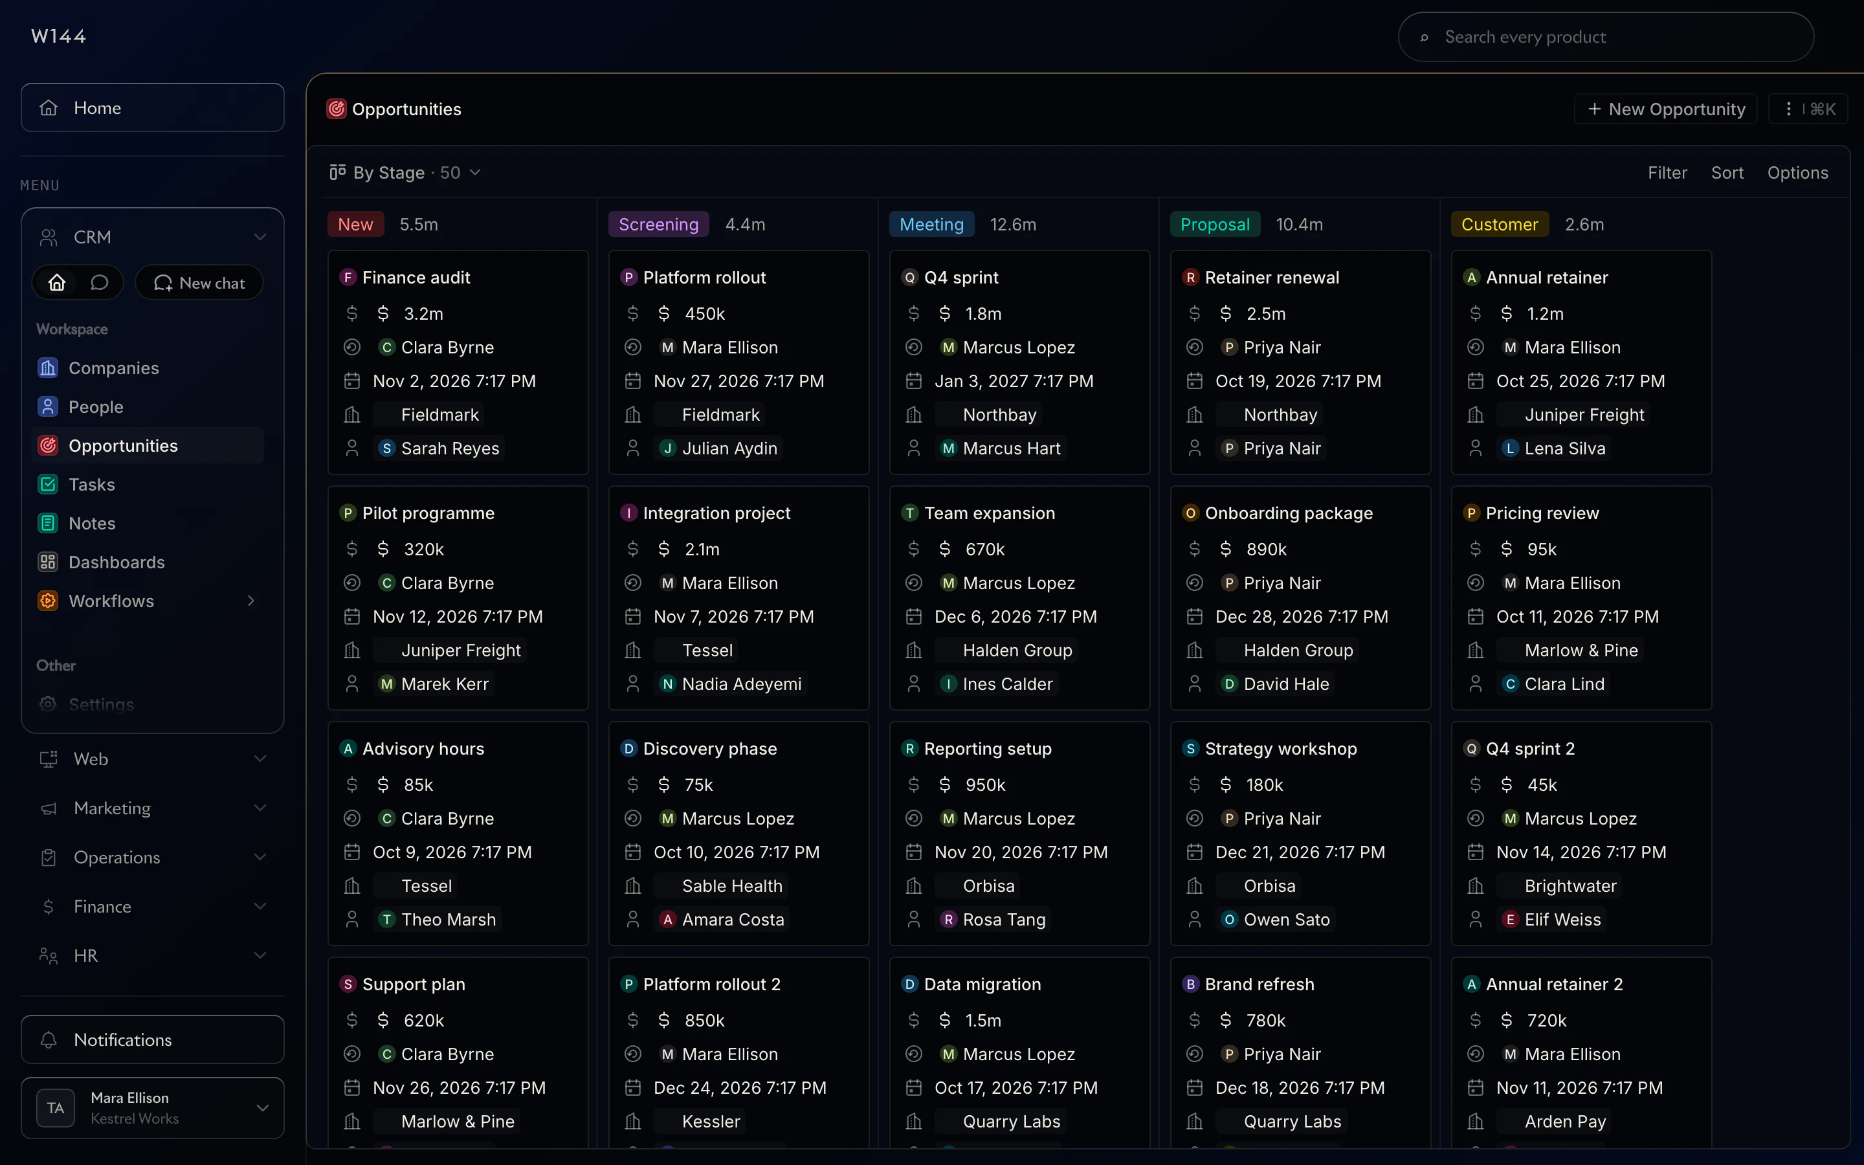The height and width of the screenshot is (1165, 1864).
Task: Click Marlow & Pine on Pricing review card
Action: (x=1571, y=650)
